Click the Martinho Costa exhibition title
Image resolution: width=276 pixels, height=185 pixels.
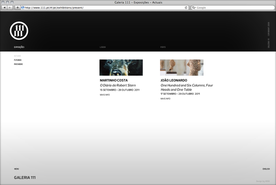point(114,80)
